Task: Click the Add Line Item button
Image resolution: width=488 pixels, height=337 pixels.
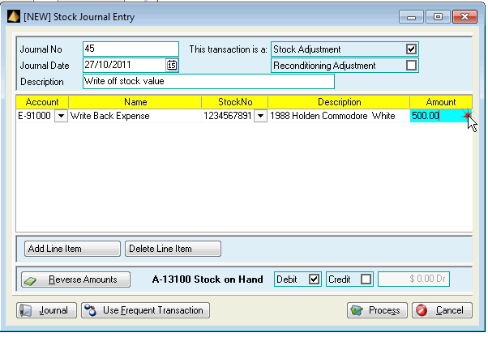Action: coord(72,249)
